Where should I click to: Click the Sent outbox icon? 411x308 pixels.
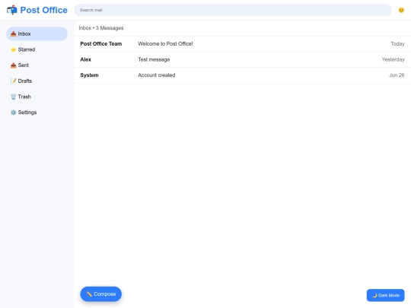(x=14, y=65)
